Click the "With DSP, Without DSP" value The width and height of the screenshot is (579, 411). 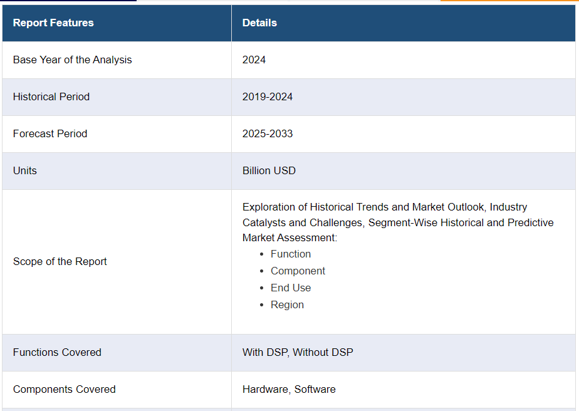pyautogui.click(x=298, y=352)
